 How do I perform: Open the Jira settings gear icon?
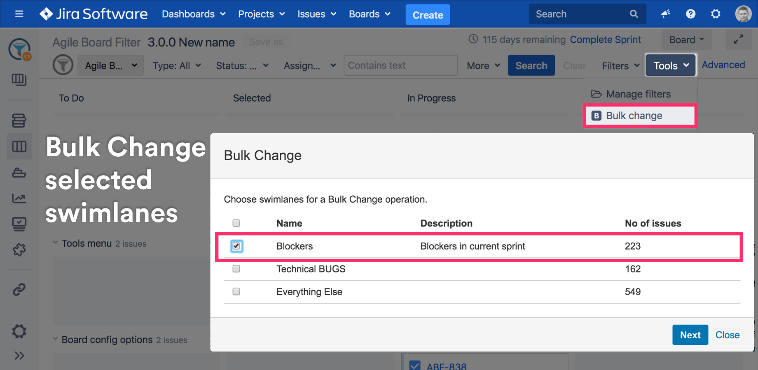click(x=715, y=14)
